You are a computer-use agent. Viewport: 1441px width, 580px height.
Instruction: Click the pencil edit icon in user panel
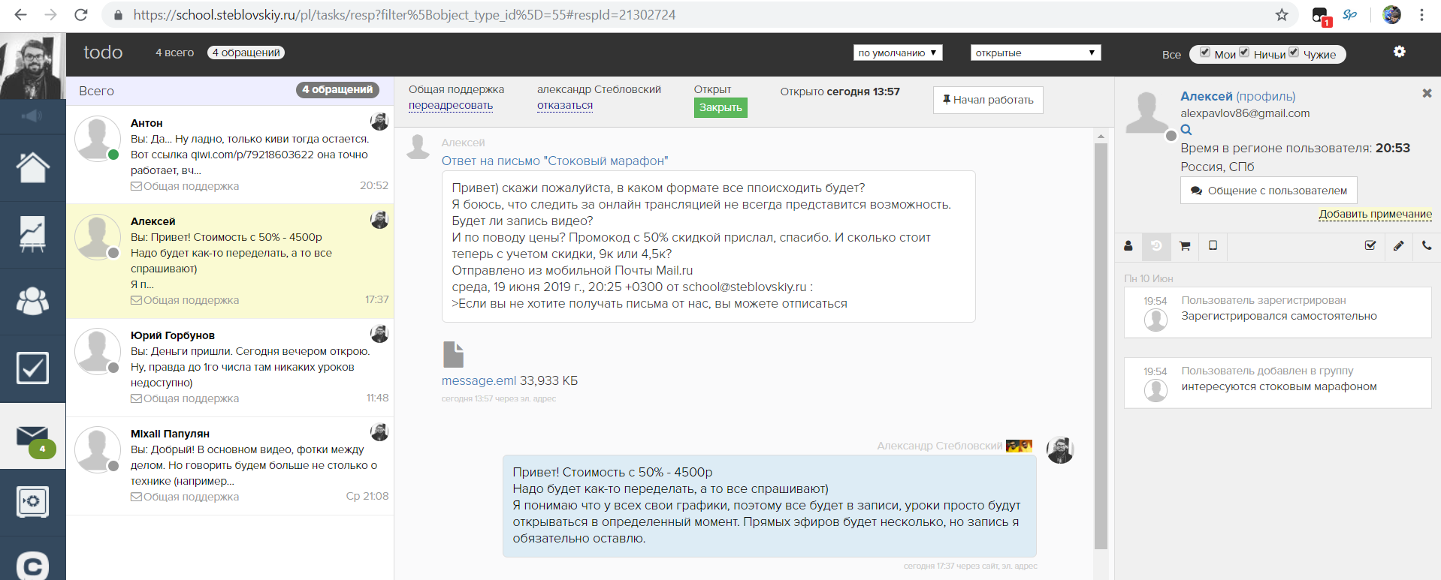coord(1398,246)
